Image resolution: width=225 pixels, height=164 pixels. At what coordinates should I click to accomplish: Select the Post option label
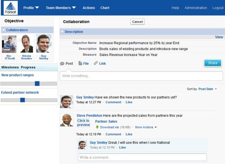pos(69,63)
